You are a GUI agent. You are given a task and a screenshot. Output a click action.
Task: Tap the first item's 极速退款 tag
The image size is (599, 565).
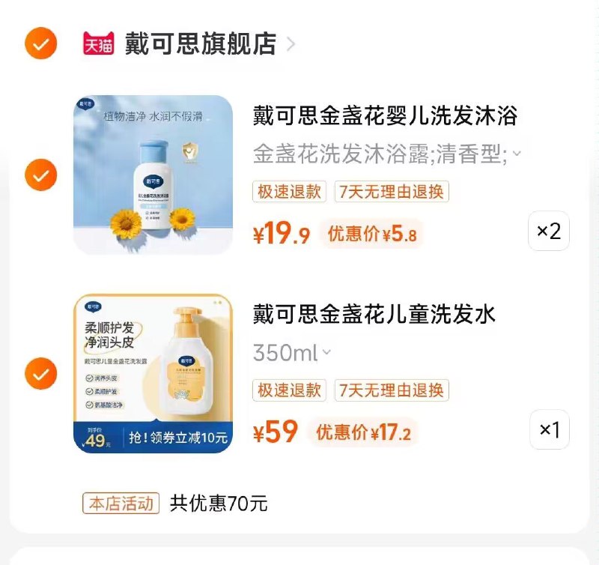(x=289, y=192)
